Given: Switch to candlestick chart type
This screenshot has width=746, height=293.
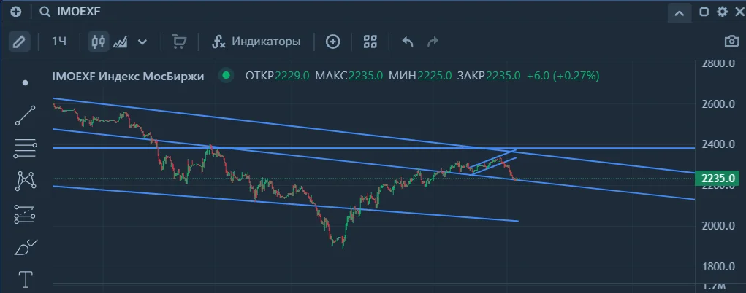Looking at the screenshot, I should [x=99, y=42].
